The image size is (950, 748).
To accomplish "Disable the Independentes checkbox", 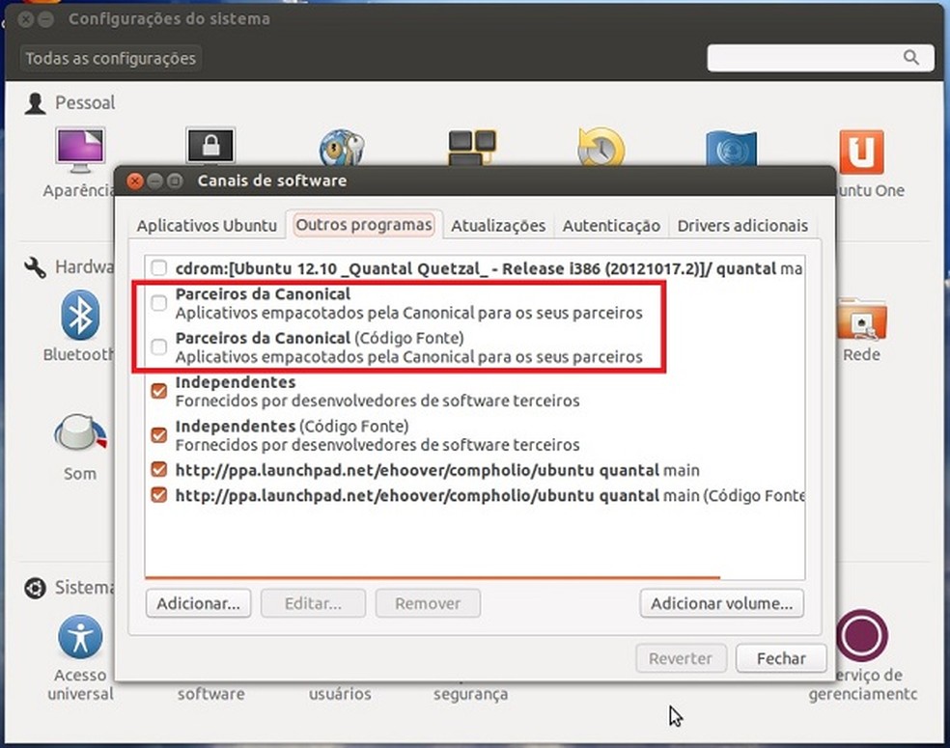I will 158,391.
